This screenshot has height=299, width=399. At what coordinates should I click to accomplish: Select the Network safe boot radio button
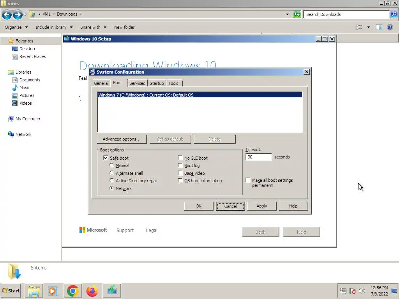pos(112,188)
